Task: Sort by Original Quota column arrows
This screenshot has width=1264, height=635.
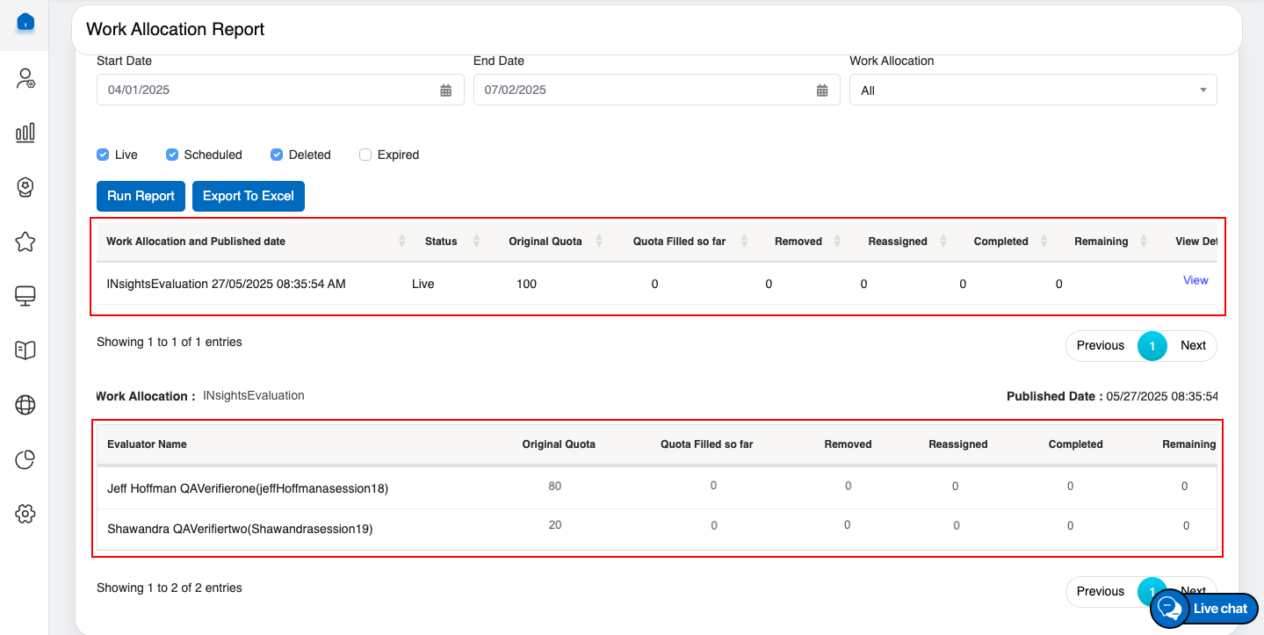Action: point(600,241)
